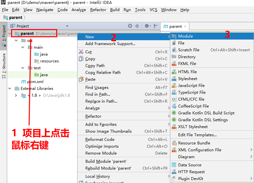
Task: Click the Cut scissors icon
Action: click(x=81, y=52)
